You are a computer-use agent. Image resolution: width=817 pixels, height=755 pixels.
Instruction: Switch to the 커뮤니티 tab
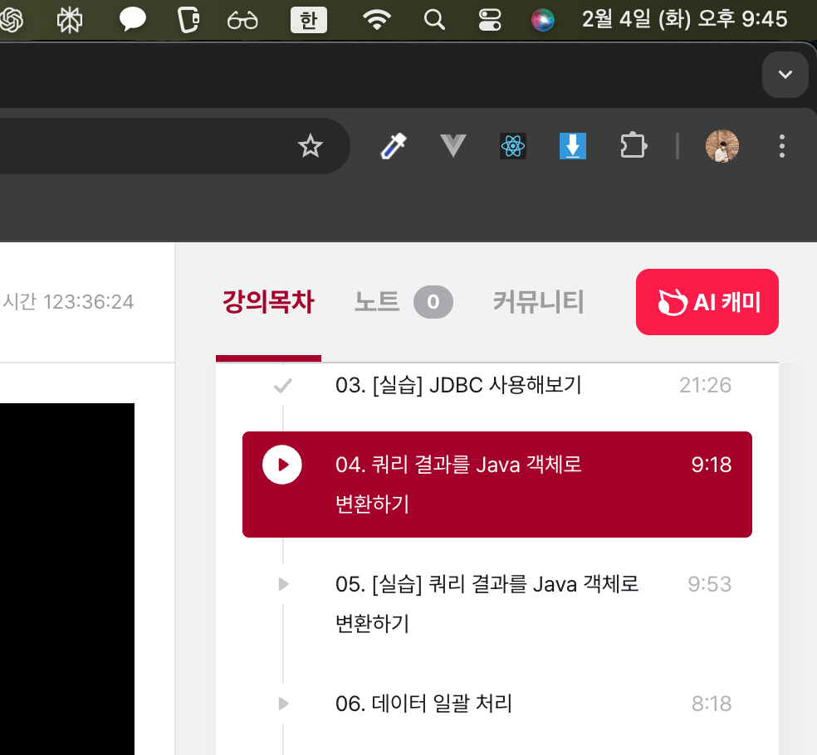538,302
